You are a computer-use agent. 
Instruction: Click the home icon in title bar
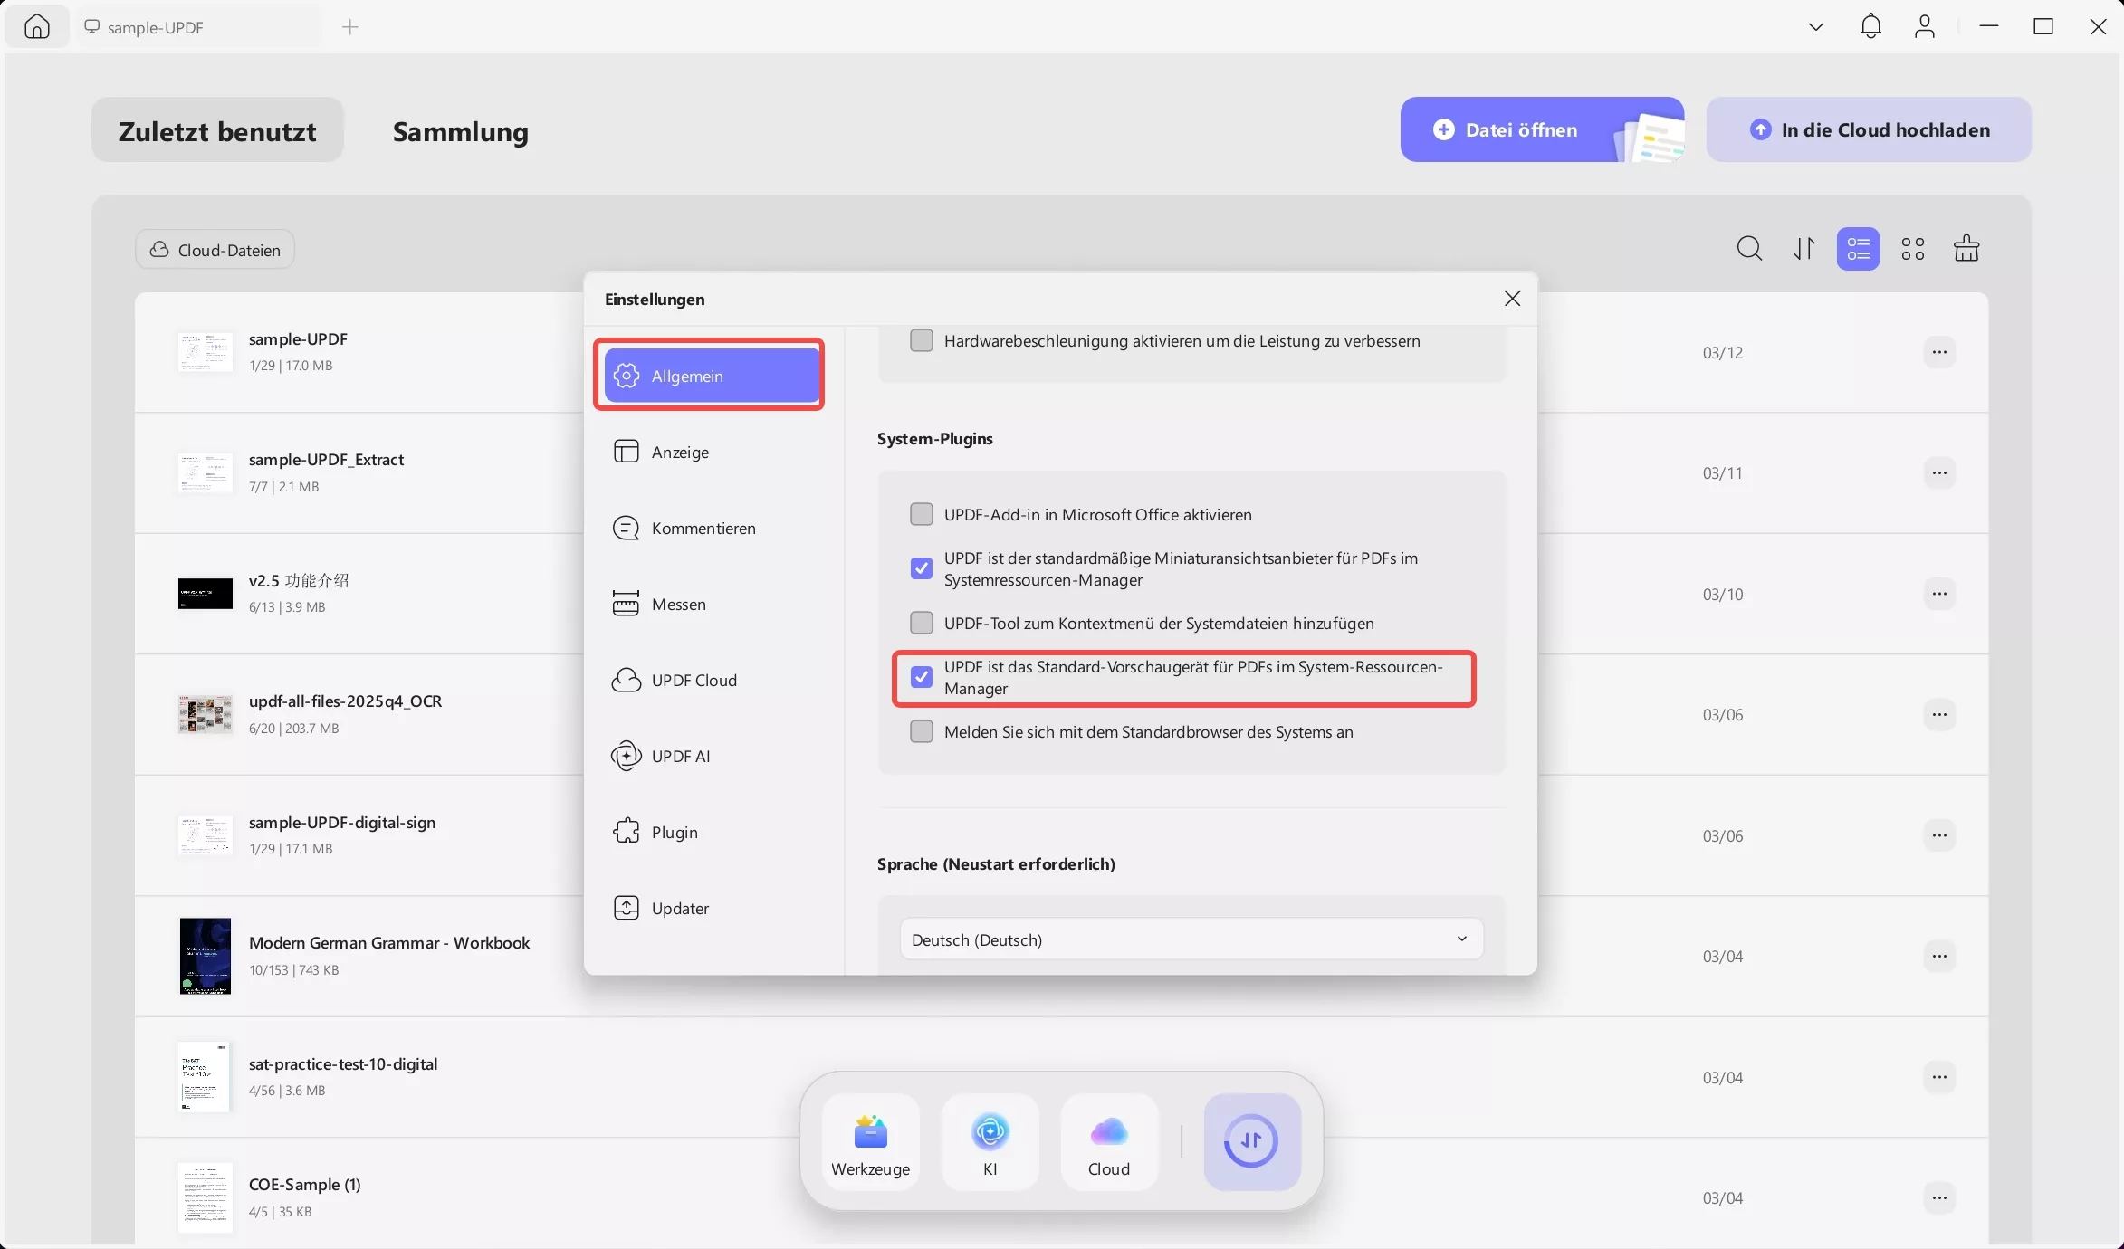pos(37,26)
